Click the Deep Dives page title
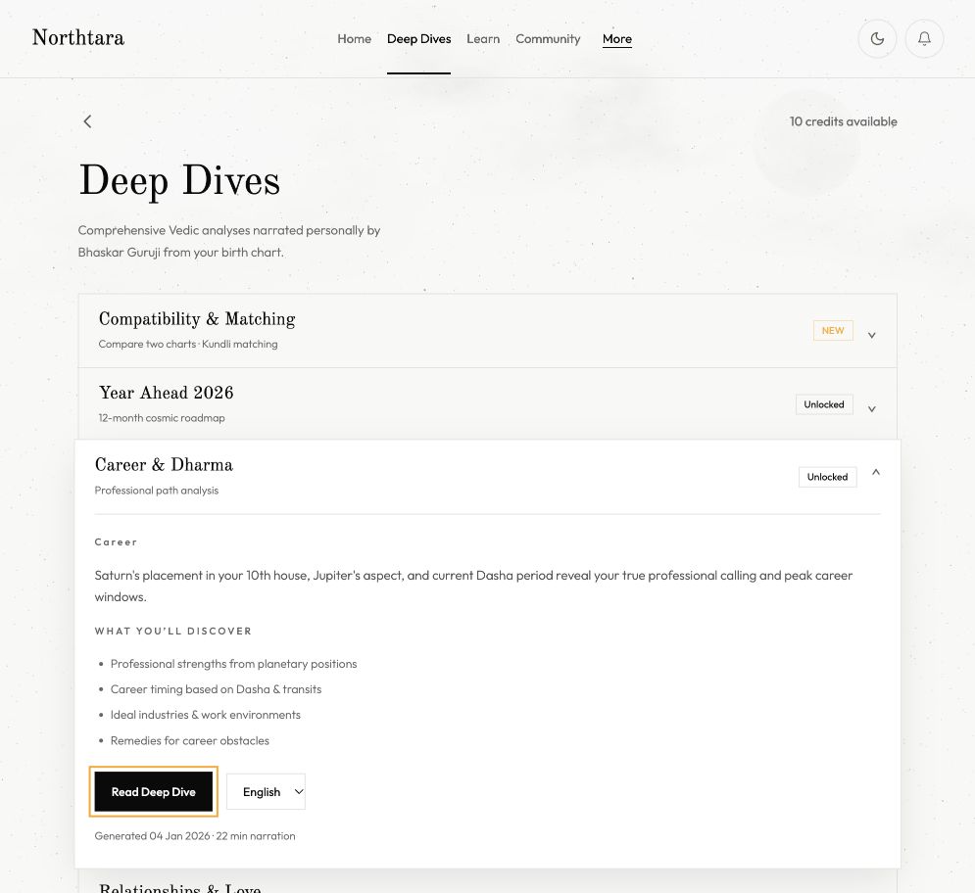 click(x=179, y=181)
